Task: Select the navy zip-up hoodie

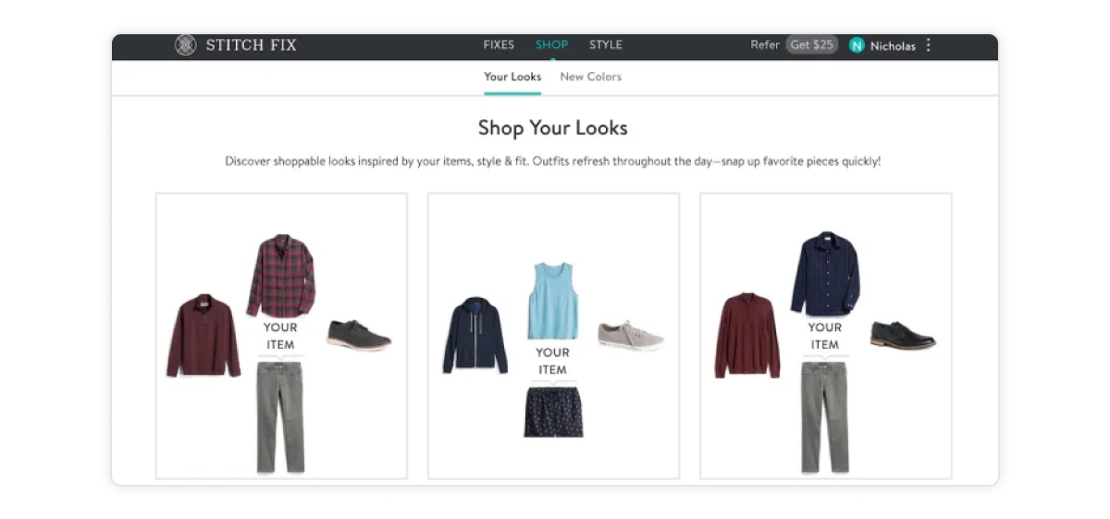Action: pos(475,335)
